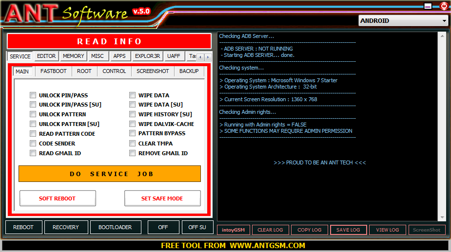Open the EDITOR tab

(46, 56)
